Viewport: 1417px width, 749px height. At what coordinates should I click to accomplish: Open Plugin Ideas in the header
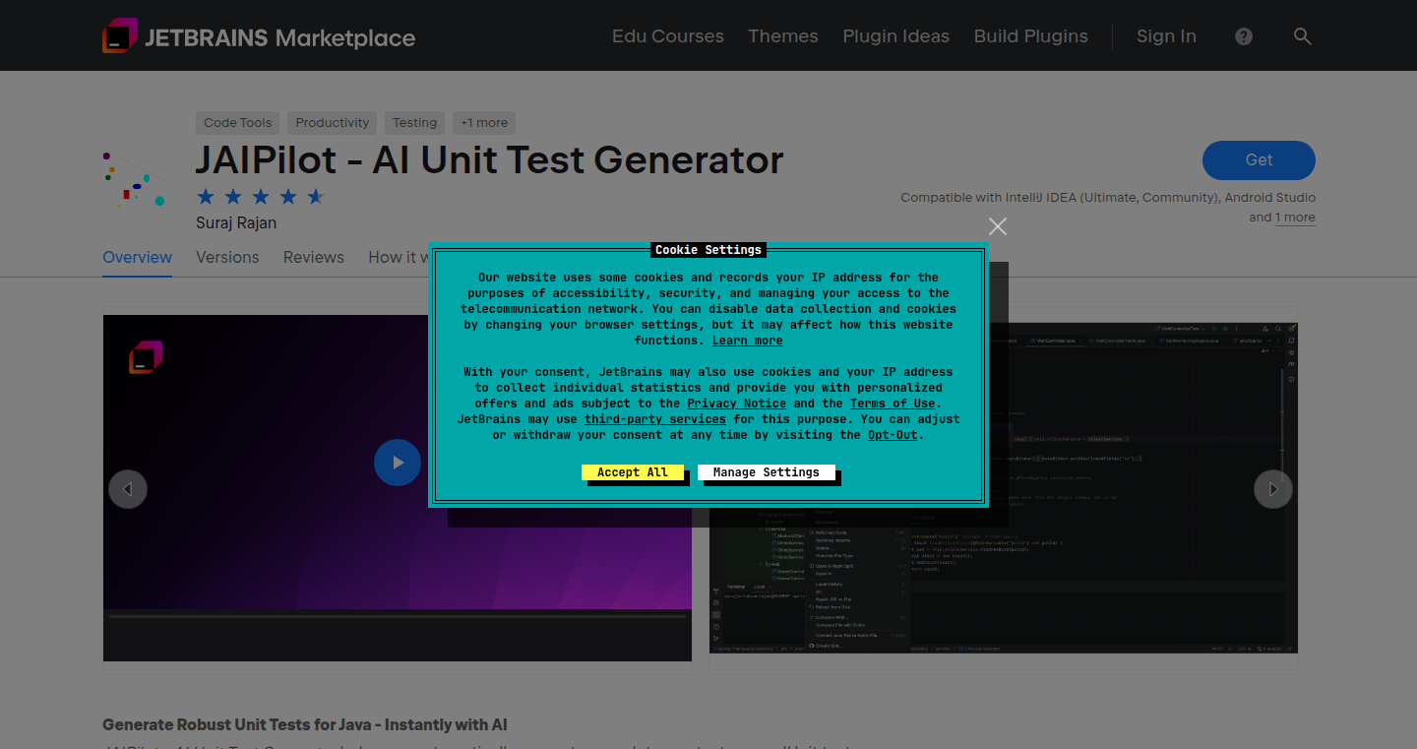896,36
